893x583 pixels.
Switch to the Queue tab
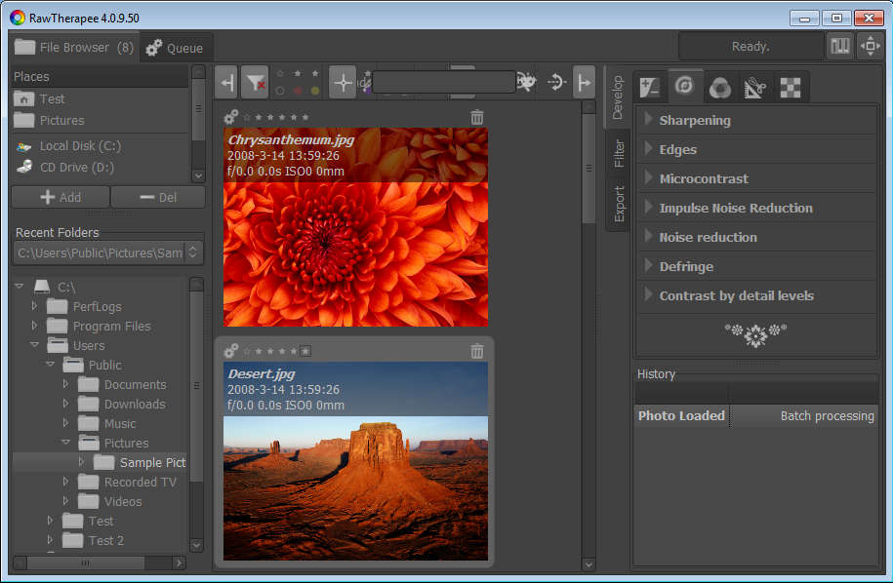[175, 48]
